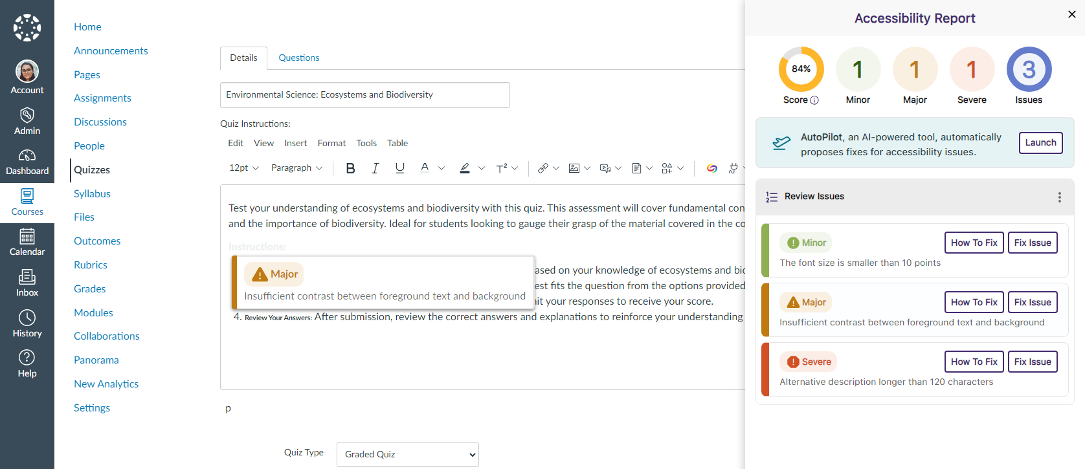Toggle bold formatting in the editor toolbar

pos(350,168)
